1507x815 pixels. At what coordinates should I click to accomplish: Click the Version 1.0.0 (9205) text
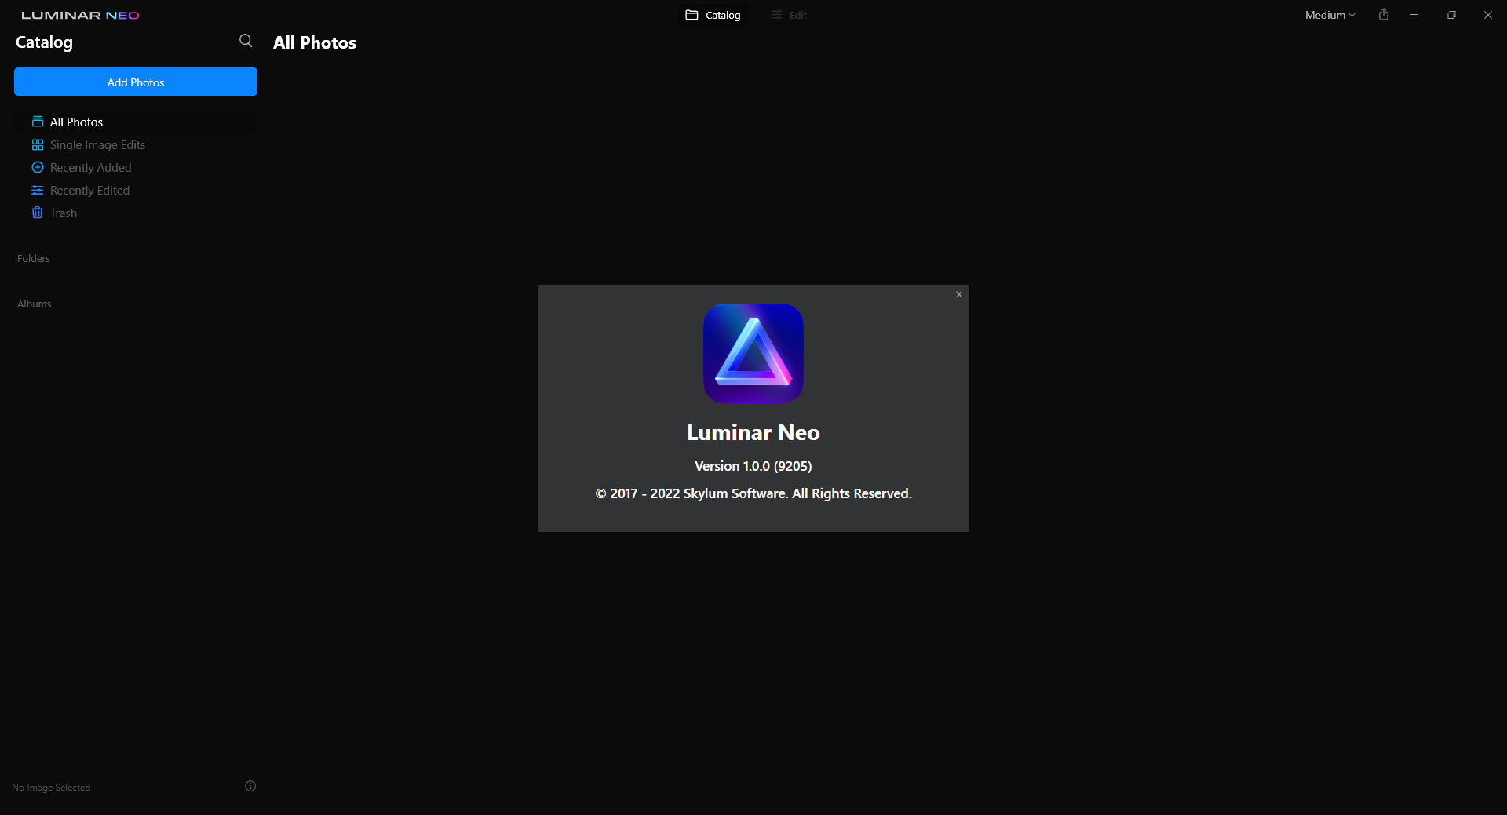pyautogui.click(x=753, y=466)
